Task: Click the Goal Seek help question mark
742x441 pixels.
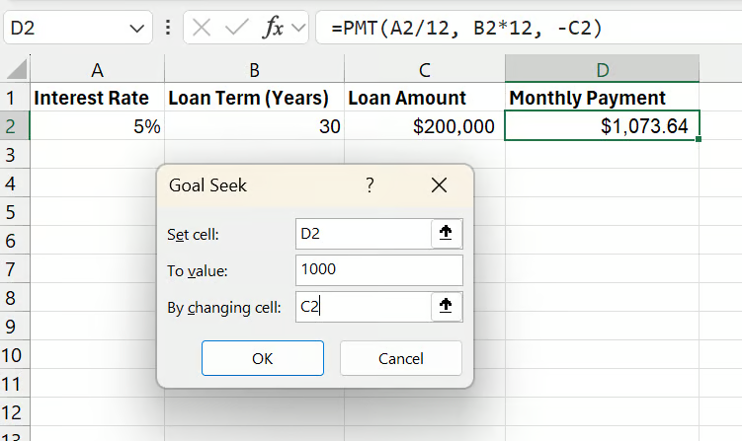Action: point(370,185)
